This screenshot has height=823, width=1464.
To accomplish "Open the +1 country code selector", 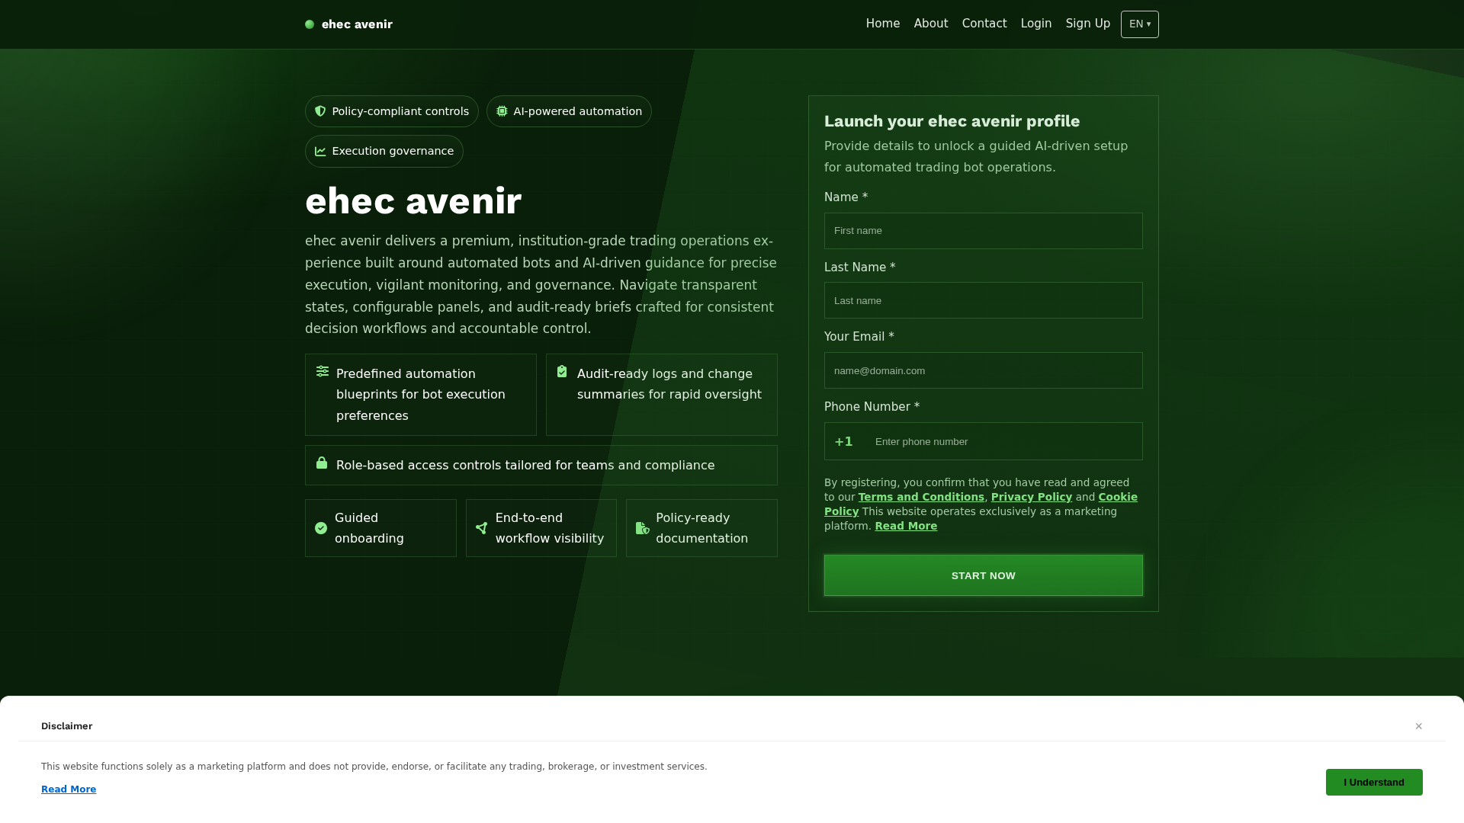I will (x=843, y=441).
